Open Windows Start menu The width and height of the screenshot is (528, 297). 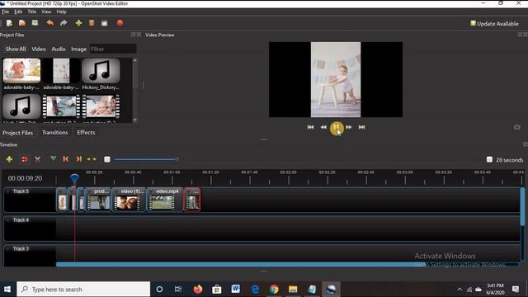(7, 290)
